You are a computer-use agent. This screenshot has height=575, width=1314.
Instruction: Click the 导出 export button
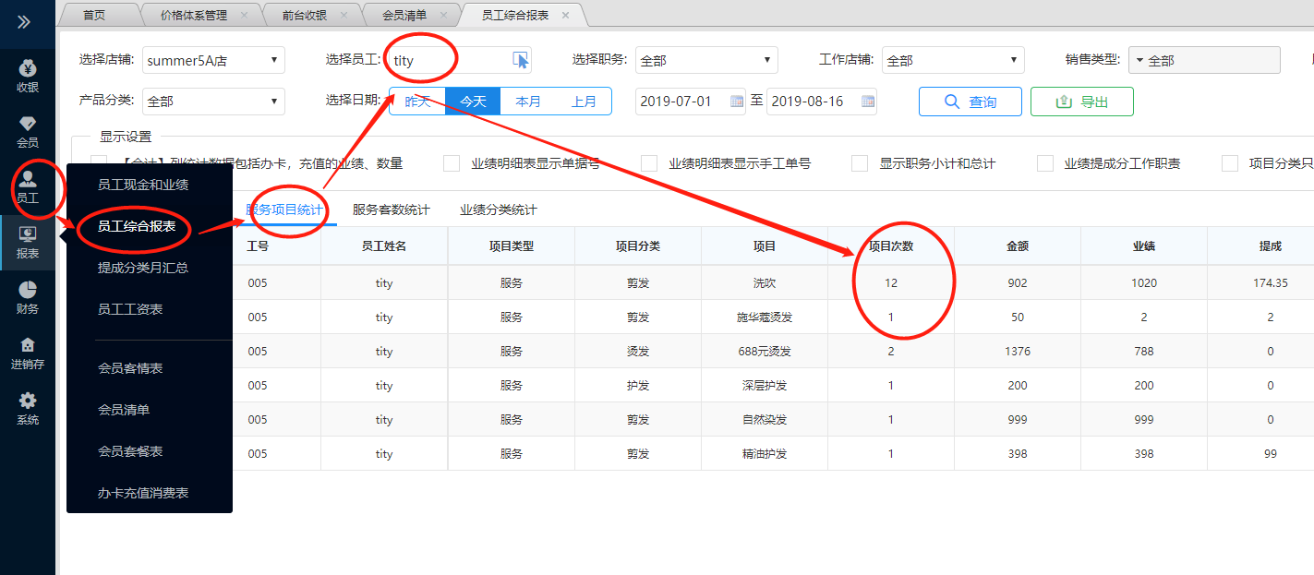pyautogui.click(x=1082, y=102)
